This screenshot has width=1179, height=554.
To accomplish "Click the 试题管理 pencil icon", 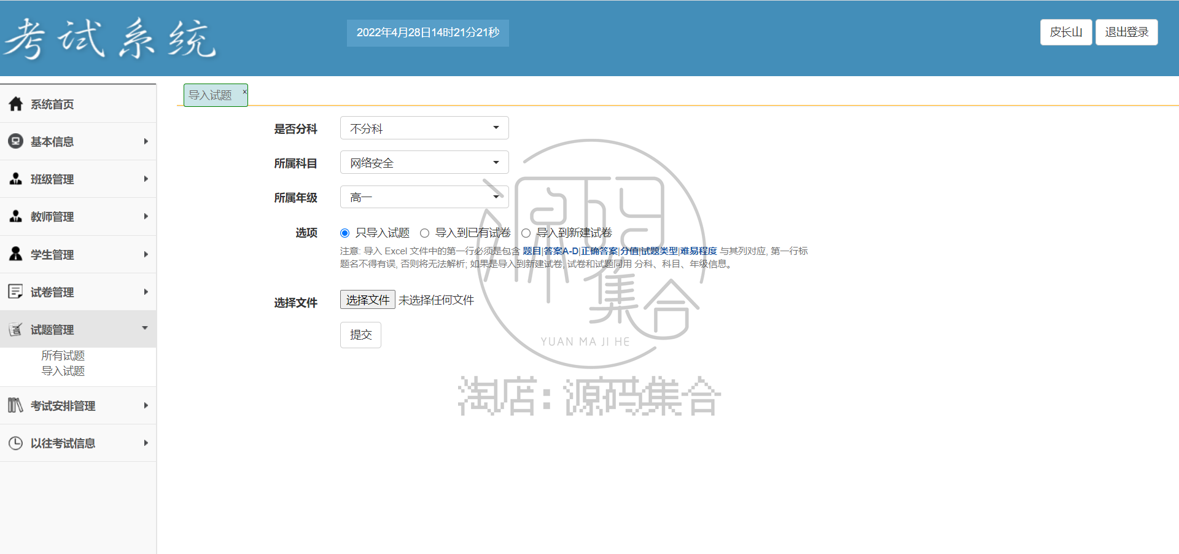I will (x=16, y=329).
